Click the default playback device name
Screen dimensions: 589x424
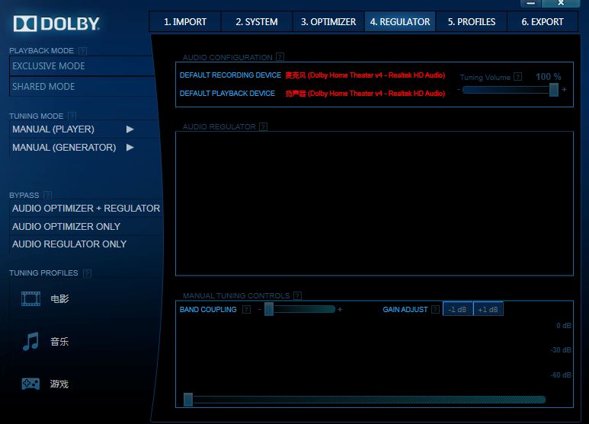(365, 93)
